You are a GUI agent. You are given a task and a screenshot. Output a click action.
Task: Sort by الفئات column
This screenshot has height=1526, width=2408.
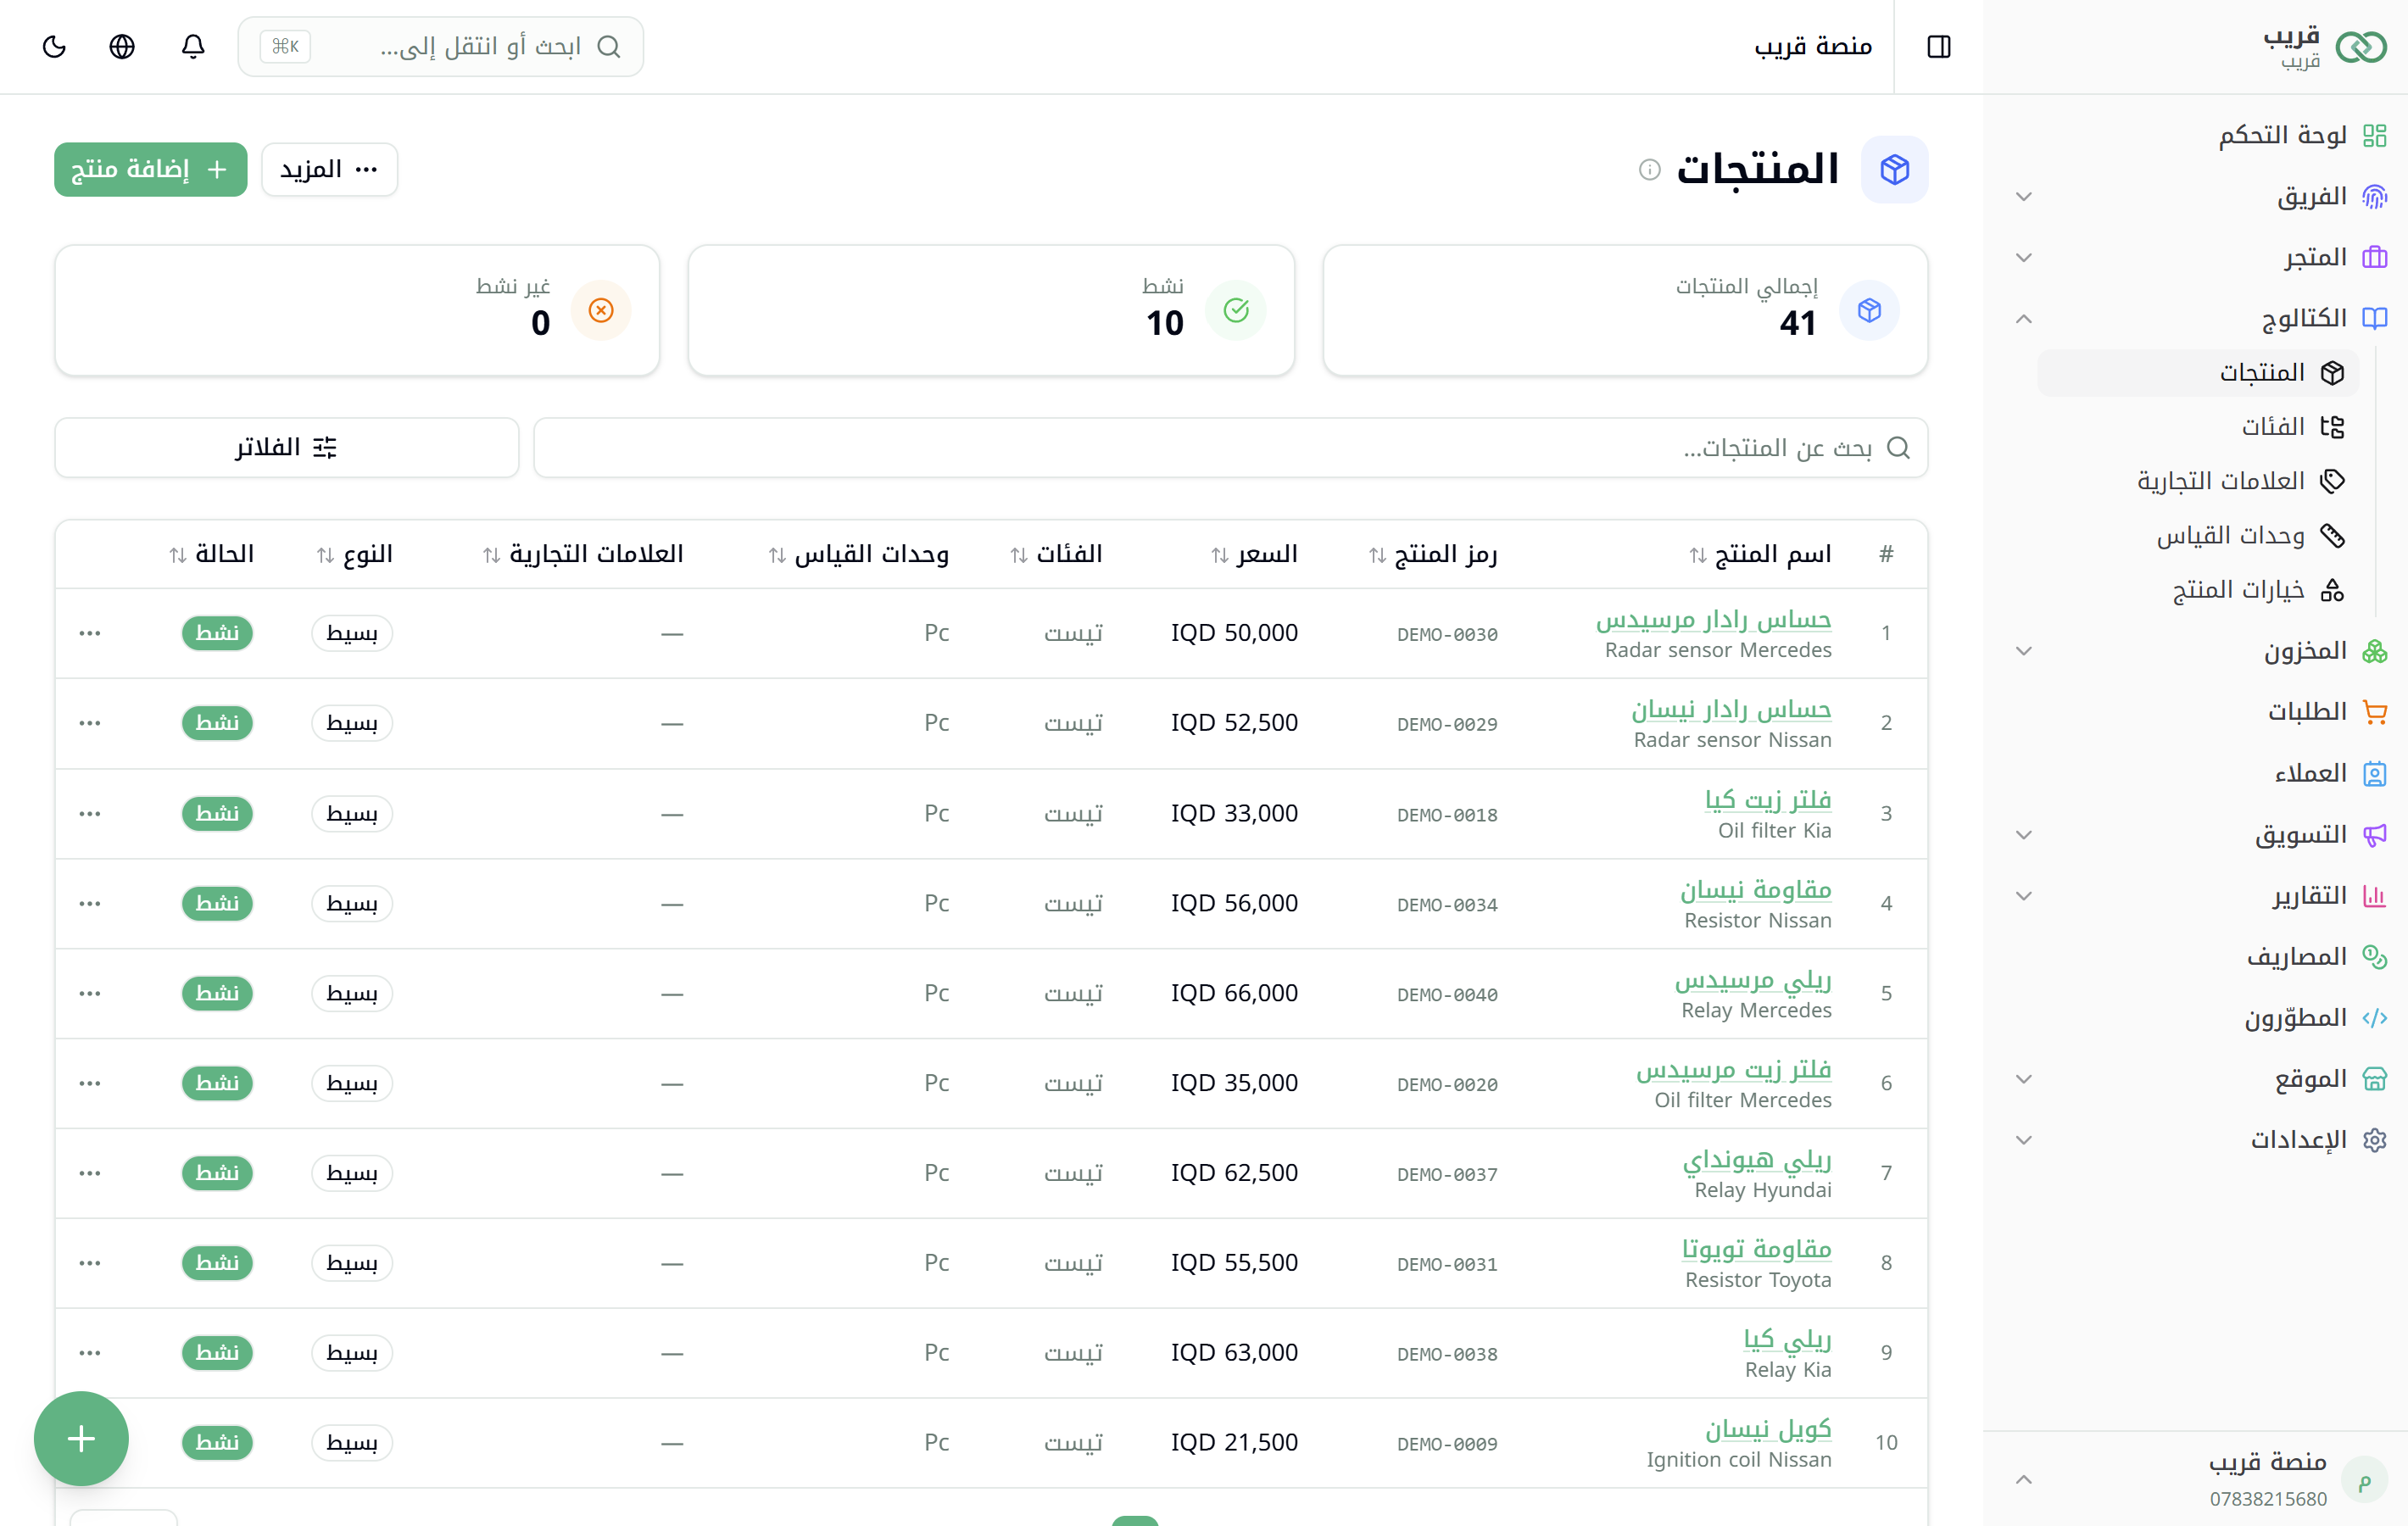point(1056,554)
